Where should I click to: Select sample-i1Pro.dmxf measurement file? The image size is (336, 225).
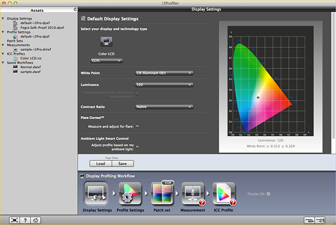[36, 49]
